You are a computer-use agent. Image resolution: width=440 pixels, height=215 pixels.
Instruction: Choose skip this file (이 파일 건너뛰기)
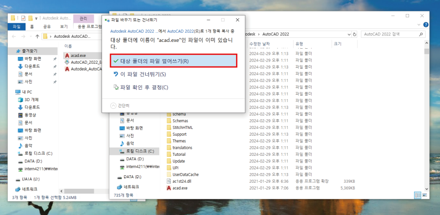click(x=139, y=74)
